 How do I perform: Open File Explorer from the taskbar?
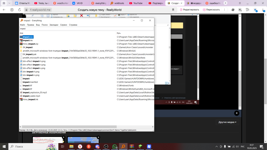(71, 147)
